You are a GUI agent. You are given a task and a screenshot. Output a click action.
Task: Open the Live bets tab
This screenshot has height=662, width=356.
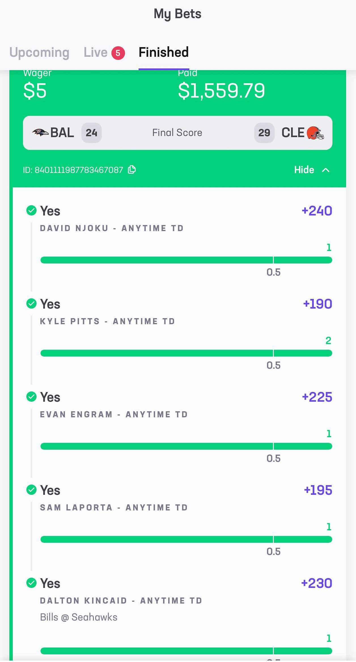coord(96,53)
